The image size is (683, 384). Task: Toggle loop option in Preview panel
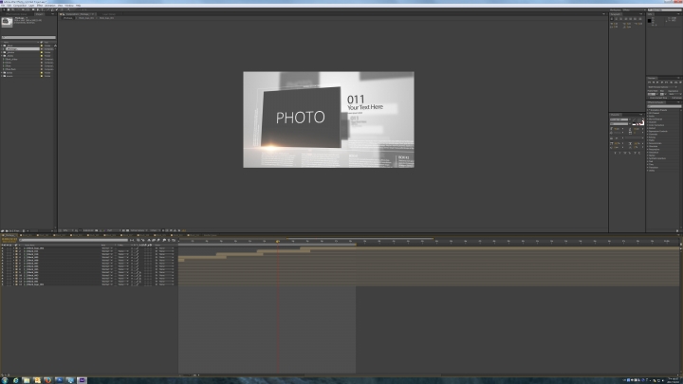pos(675,82)
